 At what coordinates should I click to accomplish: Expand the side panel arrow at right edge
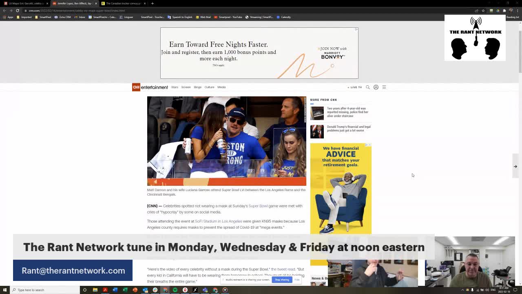(515, 167)
